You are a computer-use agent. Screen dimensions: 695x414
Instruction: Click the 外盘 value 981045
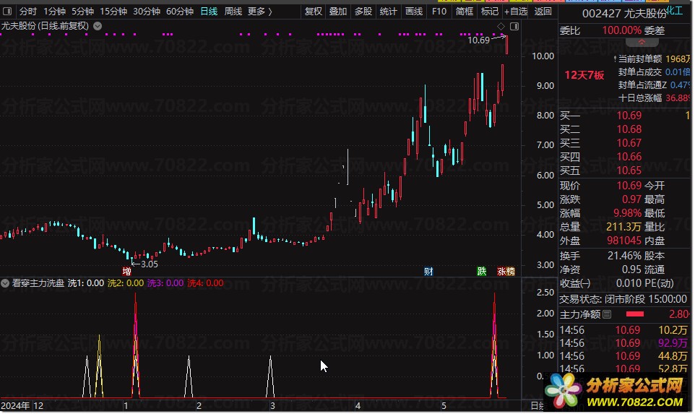(x=624, y=241)
